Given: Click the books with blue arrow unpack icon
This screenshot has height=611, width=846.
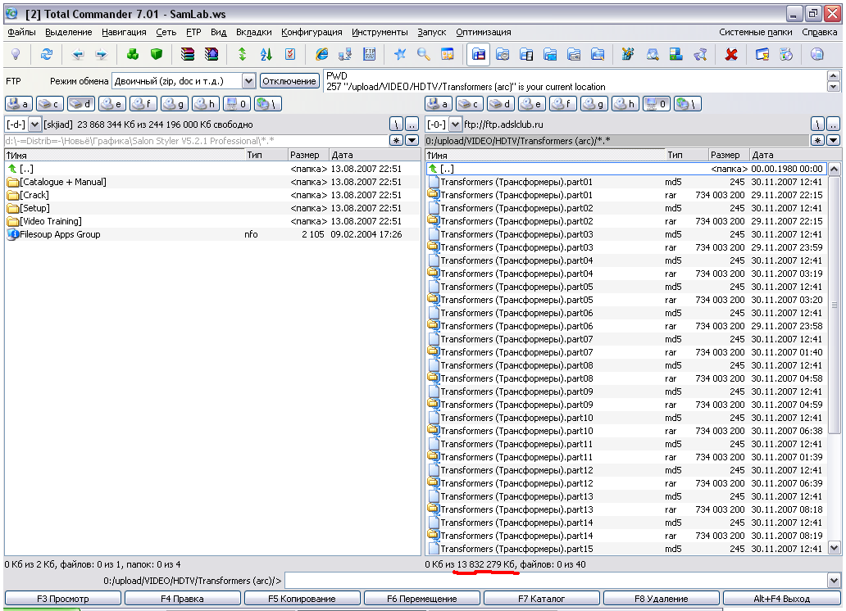Looking at the screenshot, I should pos(211,54).
